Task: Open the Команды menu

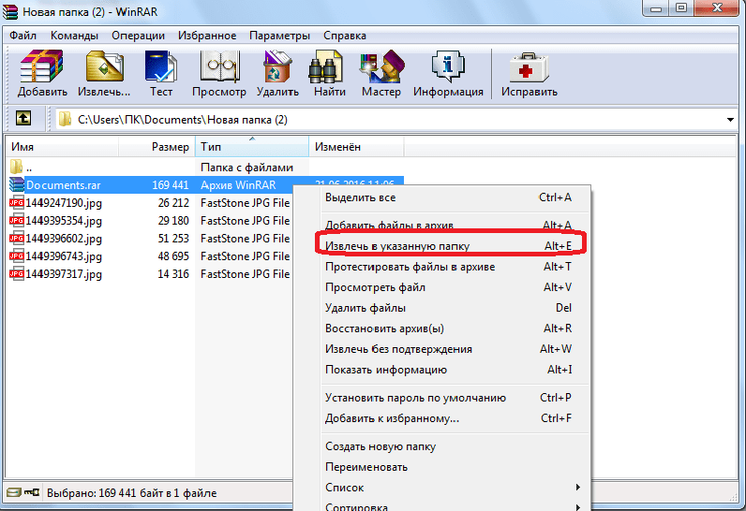Action: [74, 36]
